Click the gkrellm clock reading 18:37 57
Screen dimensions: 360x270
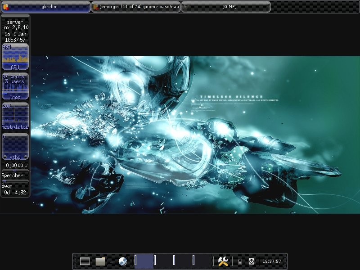tap(15, 40)
